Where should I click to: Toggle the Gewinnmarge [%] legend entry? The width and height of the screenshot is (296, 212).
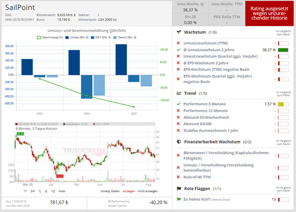coord(50,38)
